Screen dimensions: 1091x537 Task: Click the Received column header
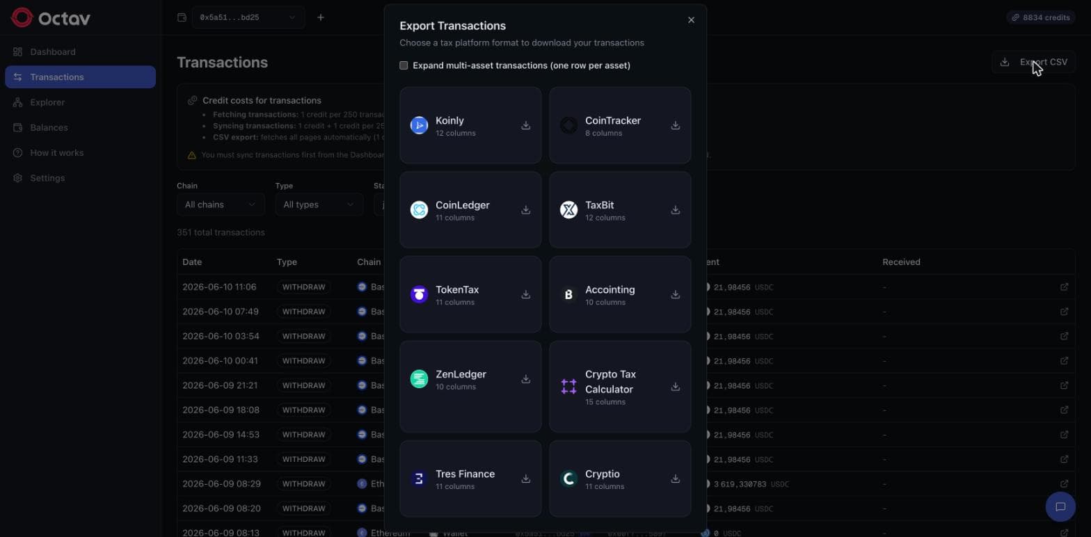point(901,262)
